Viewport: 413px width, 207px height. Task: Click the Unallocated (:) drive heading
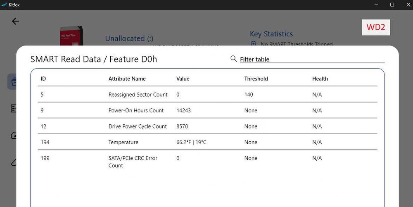(129, 38)
